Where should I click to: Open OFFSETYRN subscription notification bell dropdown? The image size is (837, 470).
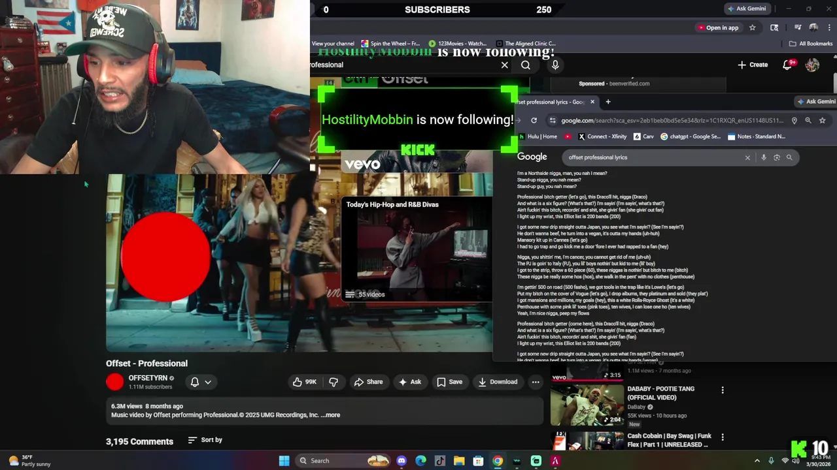point(201,382)
